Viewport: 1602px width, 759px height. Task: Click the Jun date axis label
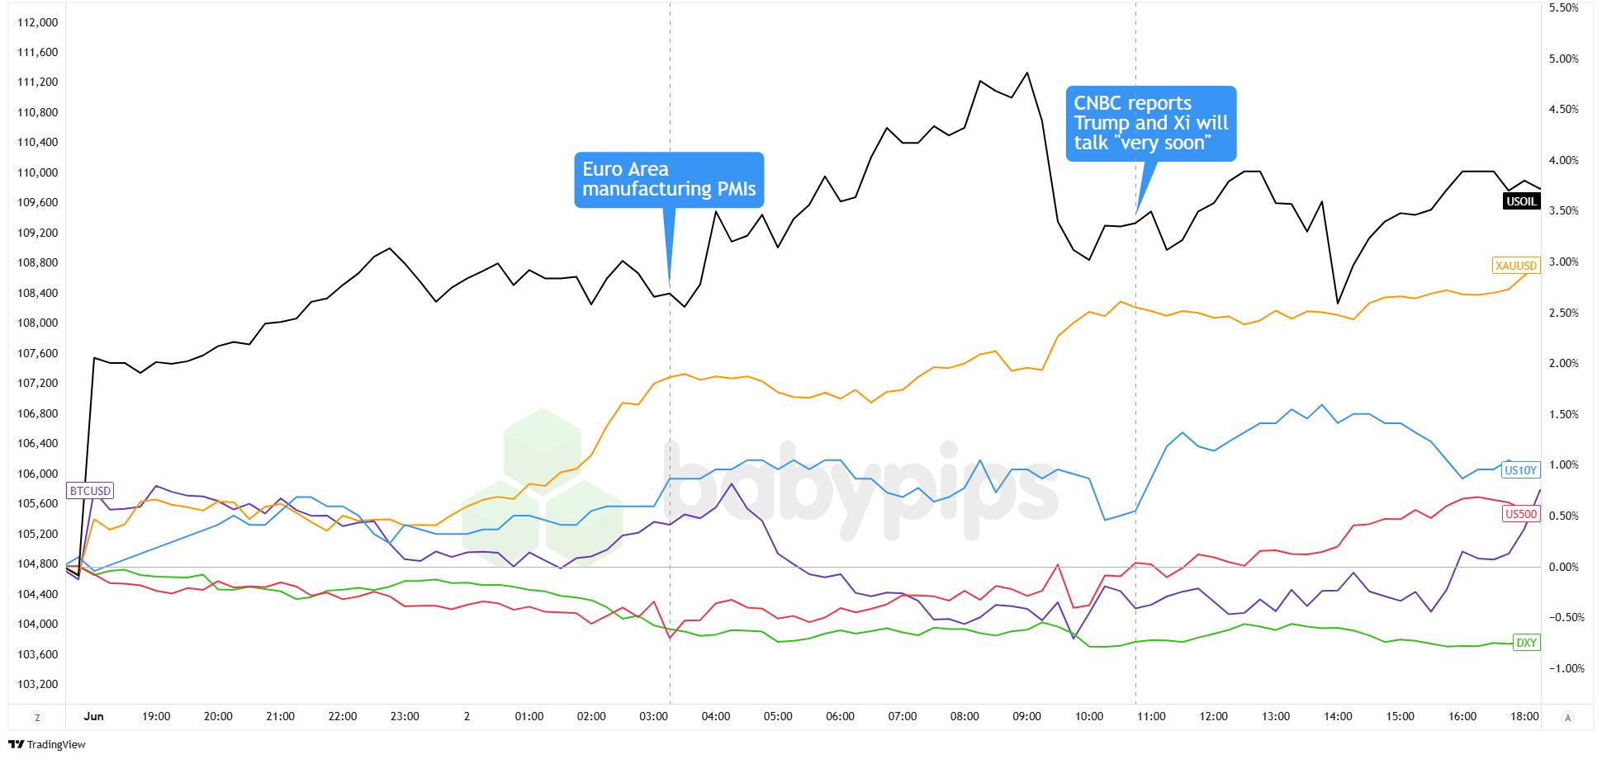tap(93, 716)
